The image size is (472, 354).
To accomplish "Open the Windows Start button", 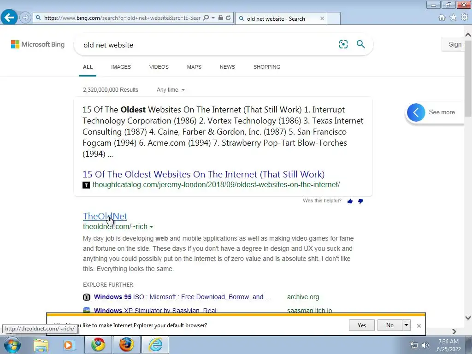I will pos(12,345).
